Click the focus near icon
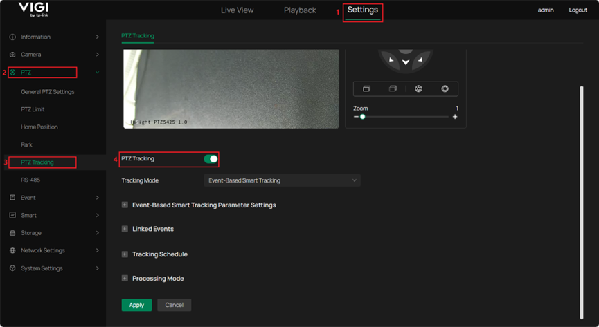Screen dimensions: 599x327 (x=366, y=89)
